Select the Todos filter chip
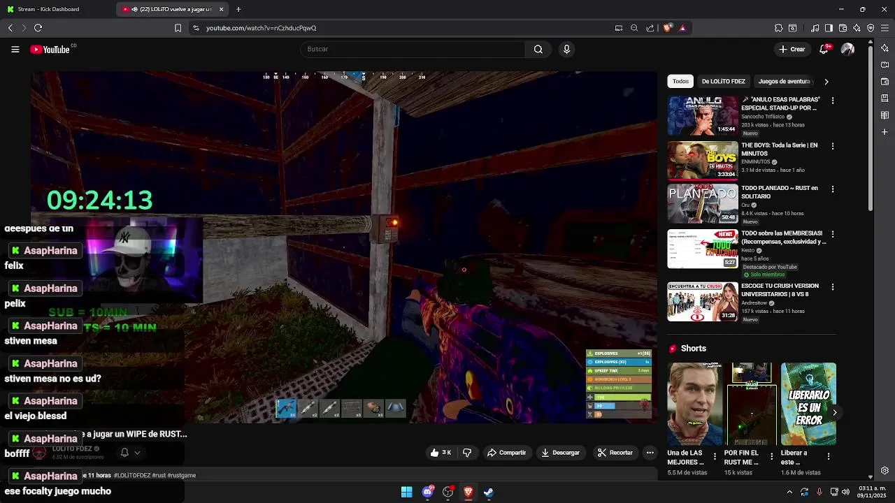This screenshot has height=503, width=895. pyautogui.click(x=680, y=81)
